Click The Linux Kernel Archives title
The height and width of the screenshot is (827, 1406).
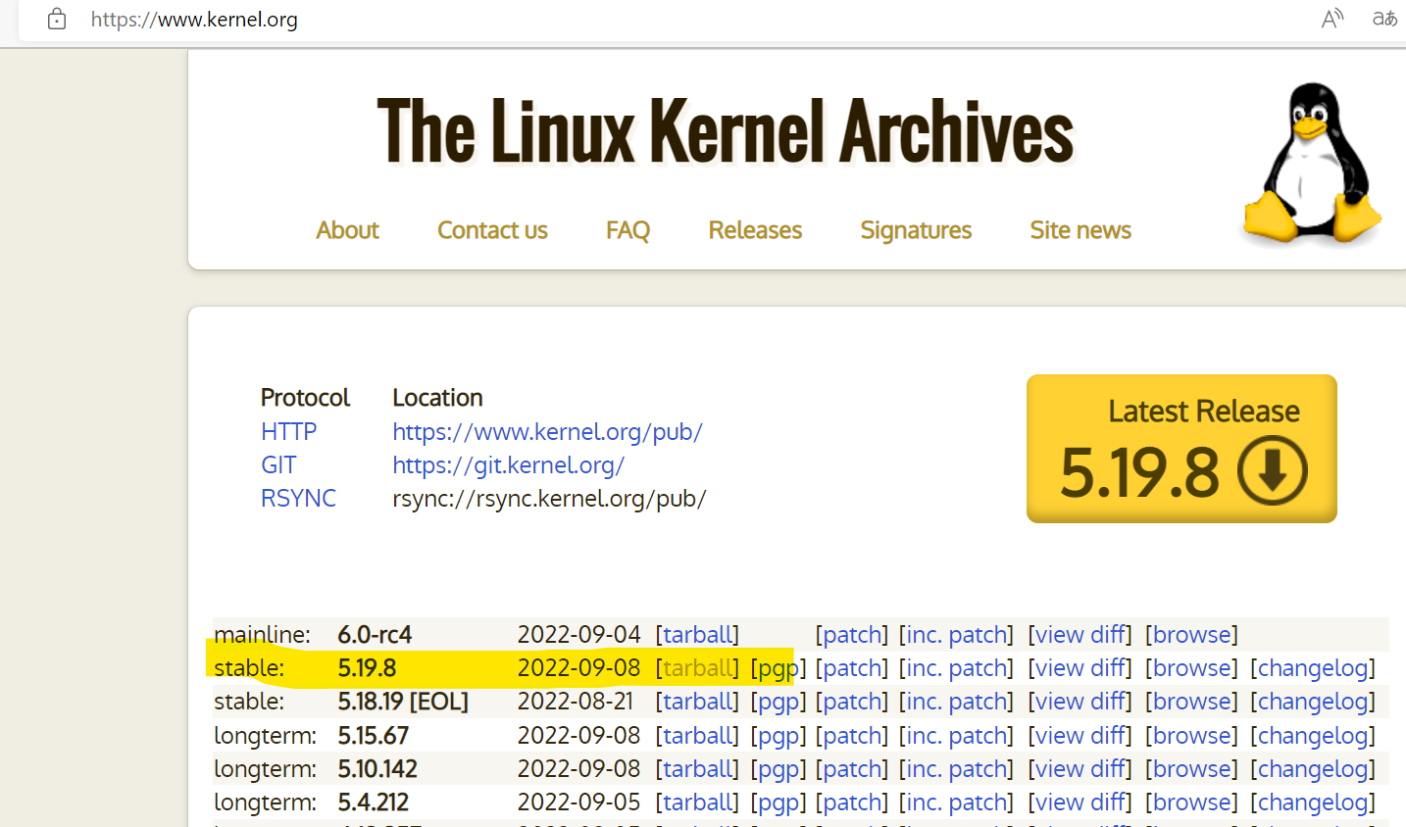[726, 131]
